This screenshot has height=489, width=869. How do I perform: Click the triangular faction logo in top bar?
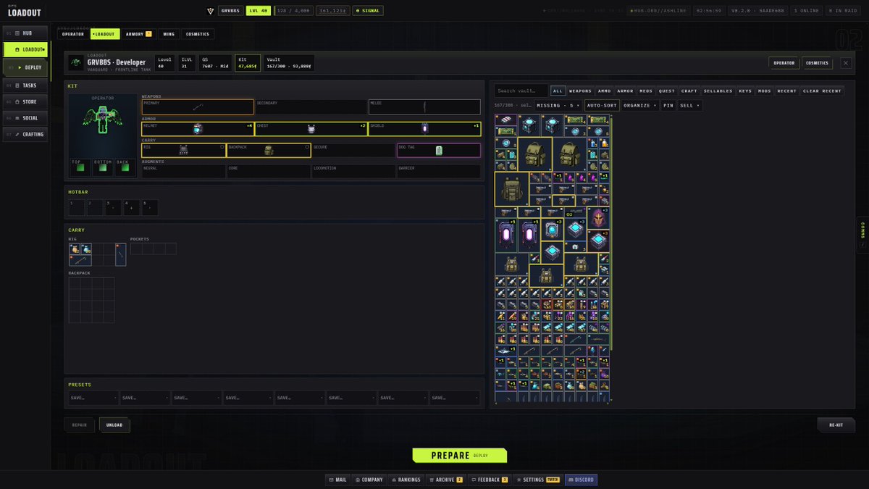pos(210,11)
